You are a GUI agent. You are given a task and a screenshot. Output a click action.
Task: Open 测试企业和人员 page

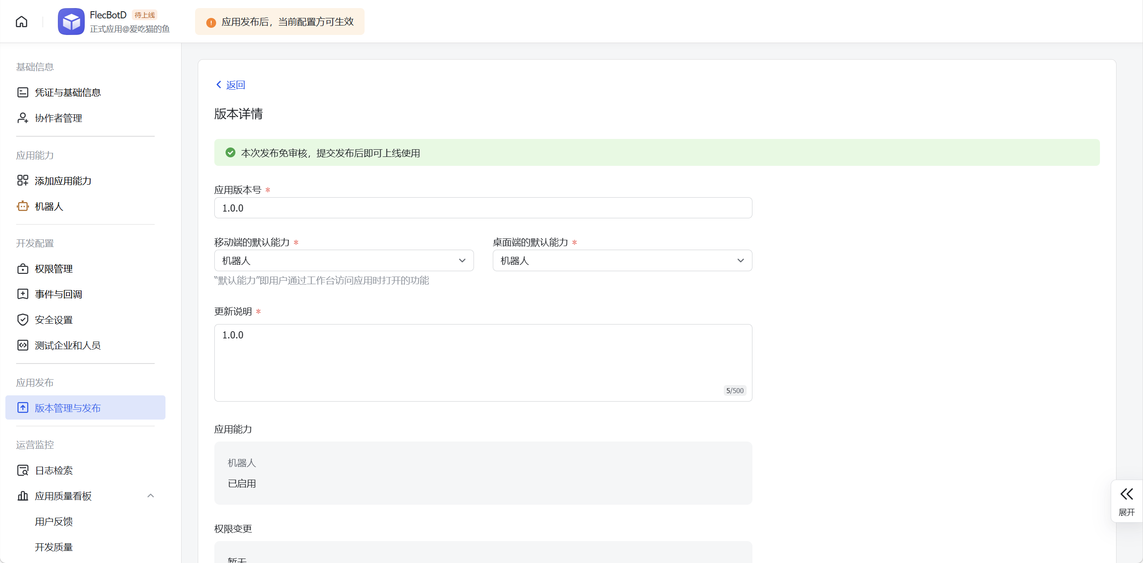(x=85, y=345)
